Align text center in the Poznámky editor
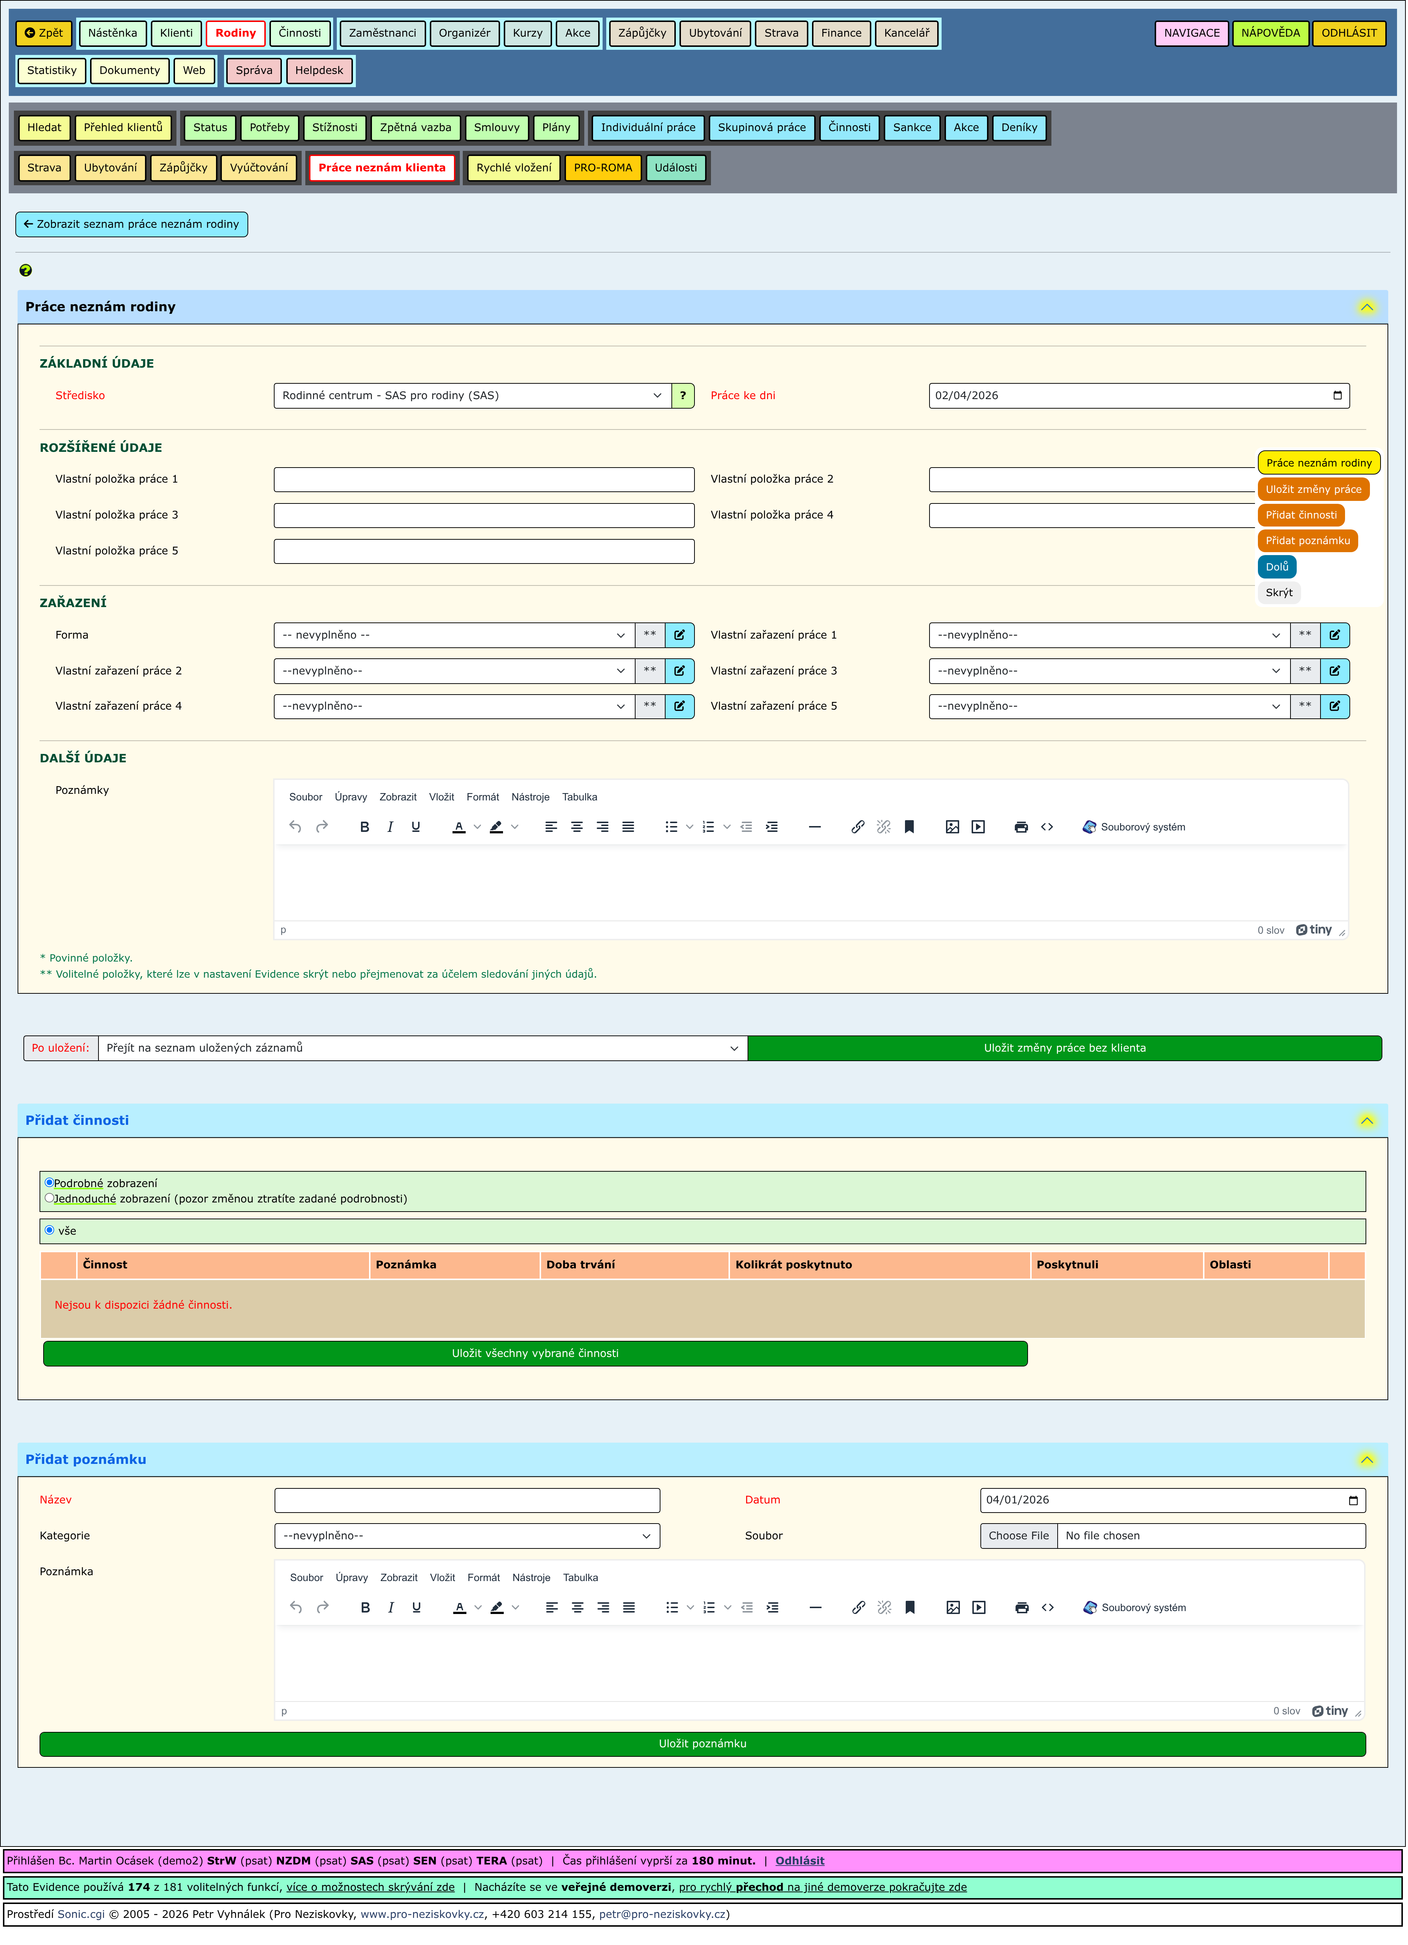 [577, 828]
